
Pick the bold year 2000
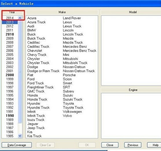click(10, 75)
